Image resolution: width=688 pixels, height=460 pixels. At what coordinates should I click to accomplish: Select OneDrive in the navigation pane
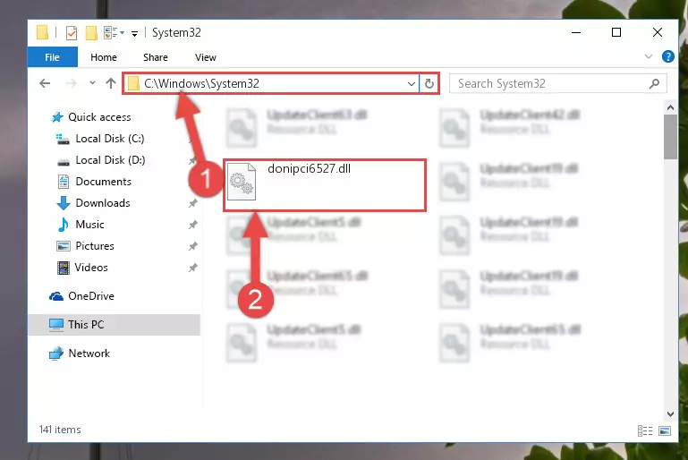click(91, 296)
